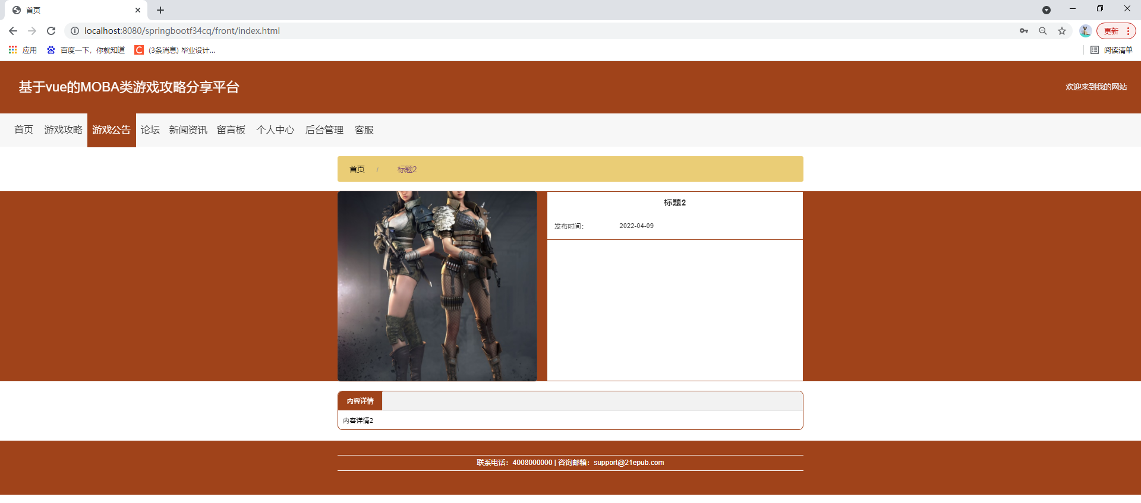Open the 阅读清单 reading list
Viewport: 1141px width, 503px height.
1111,50
